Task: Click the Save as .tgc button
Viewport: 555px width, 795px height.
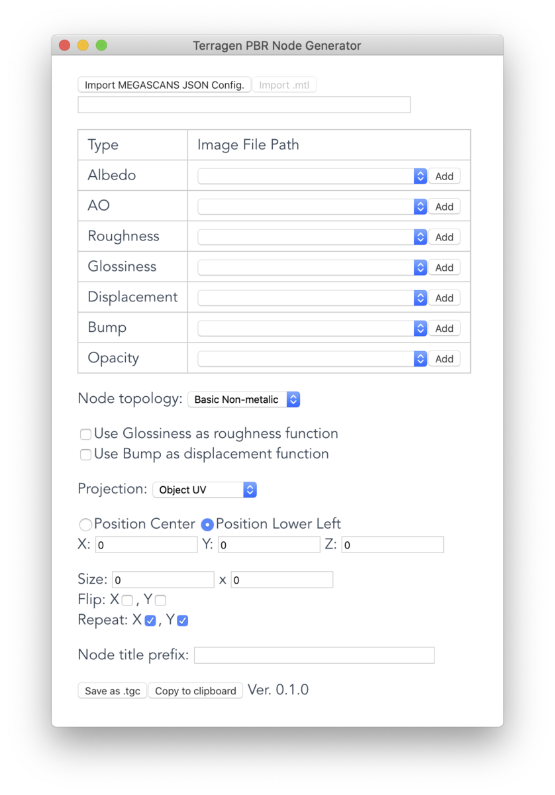Action: (113, 691)
